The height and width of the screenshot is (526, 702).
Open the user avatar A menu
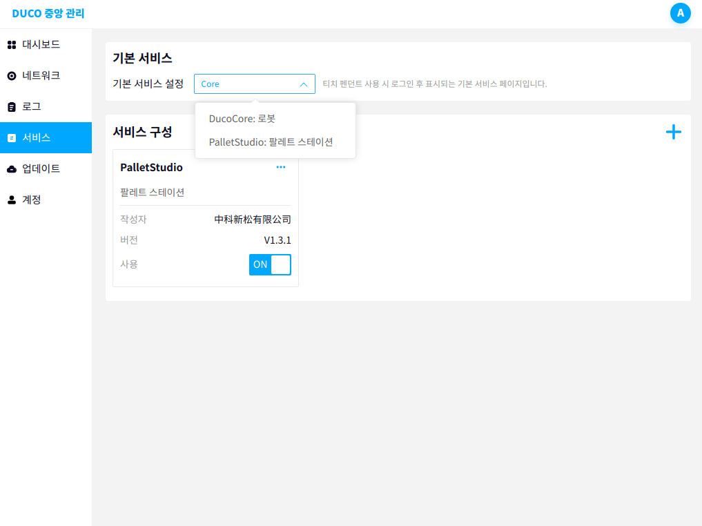pos(680,13)
